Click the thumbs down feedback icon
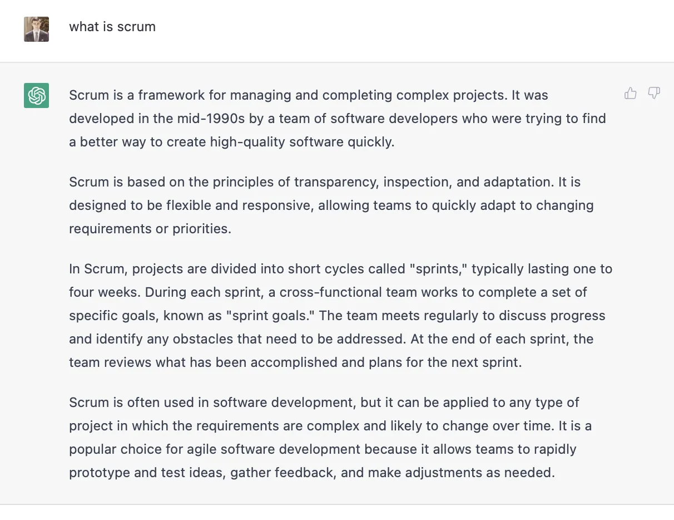Image resolution: width=674 pixels, height=520 pixels. pyautogui.click(x=654, y=94)
